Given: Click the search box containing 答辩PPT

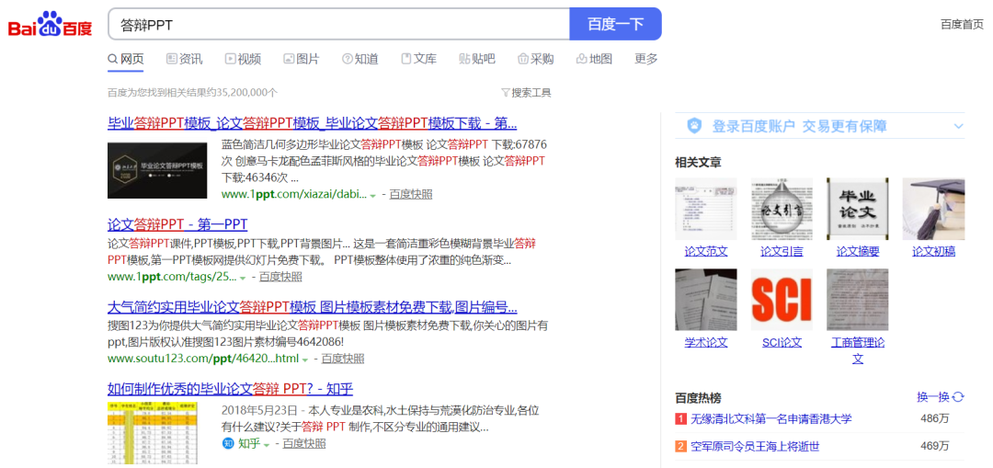Looking at the screenshot, I should pos(338,24).
